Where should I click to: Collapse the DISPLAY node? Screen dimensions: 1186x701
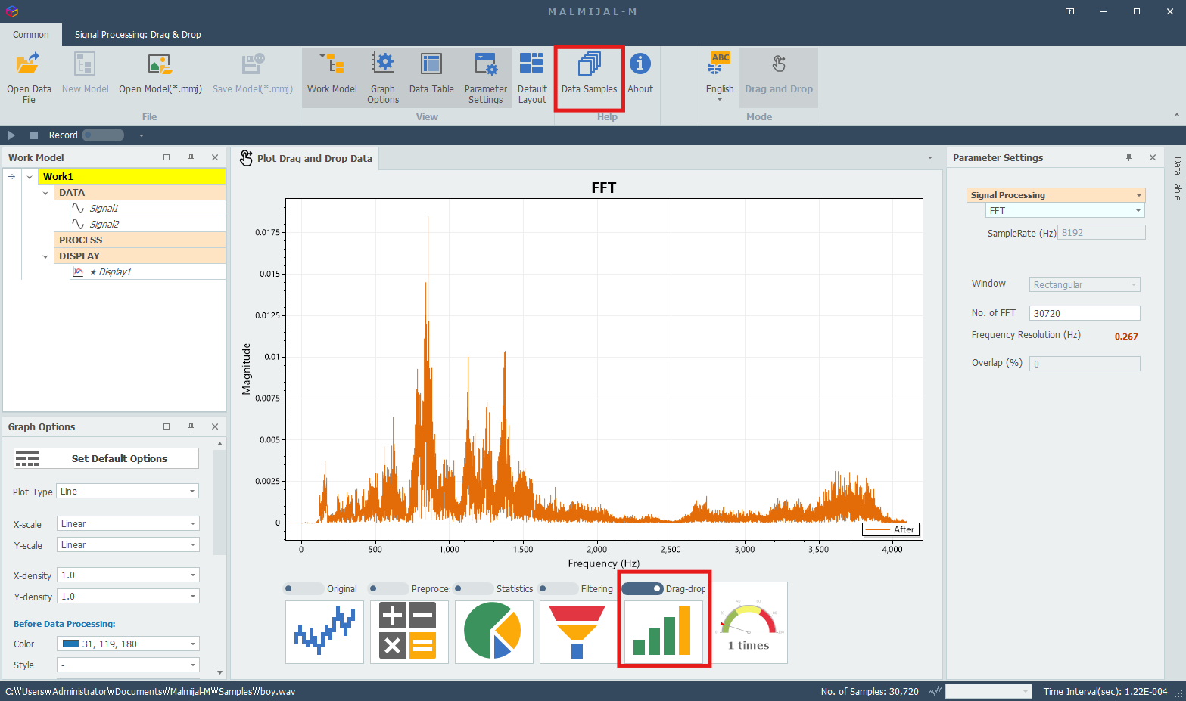tap(45, 256)
